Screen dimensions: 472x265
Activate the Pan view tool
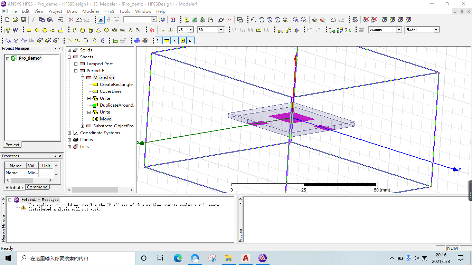click(254, 20)
